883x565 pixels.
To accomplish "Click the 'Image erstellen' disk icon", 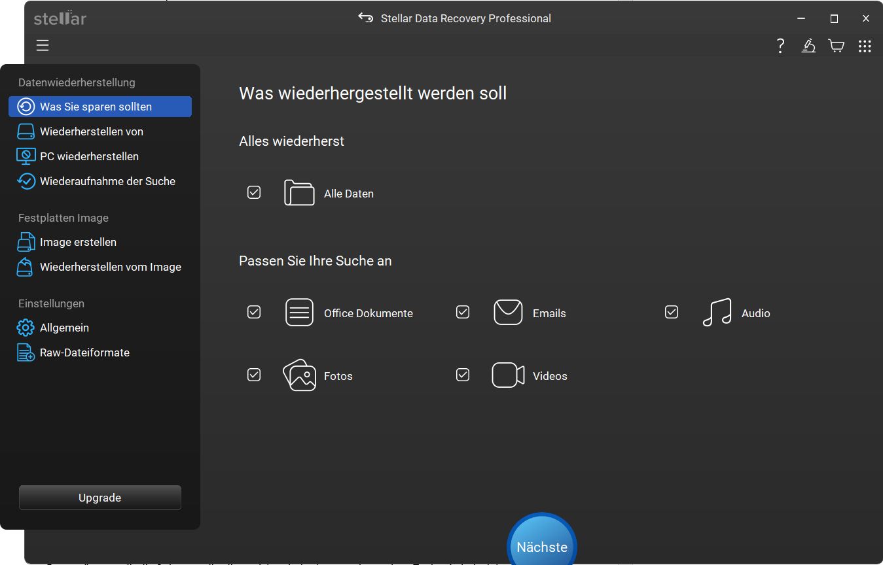I will pos(26,242).
